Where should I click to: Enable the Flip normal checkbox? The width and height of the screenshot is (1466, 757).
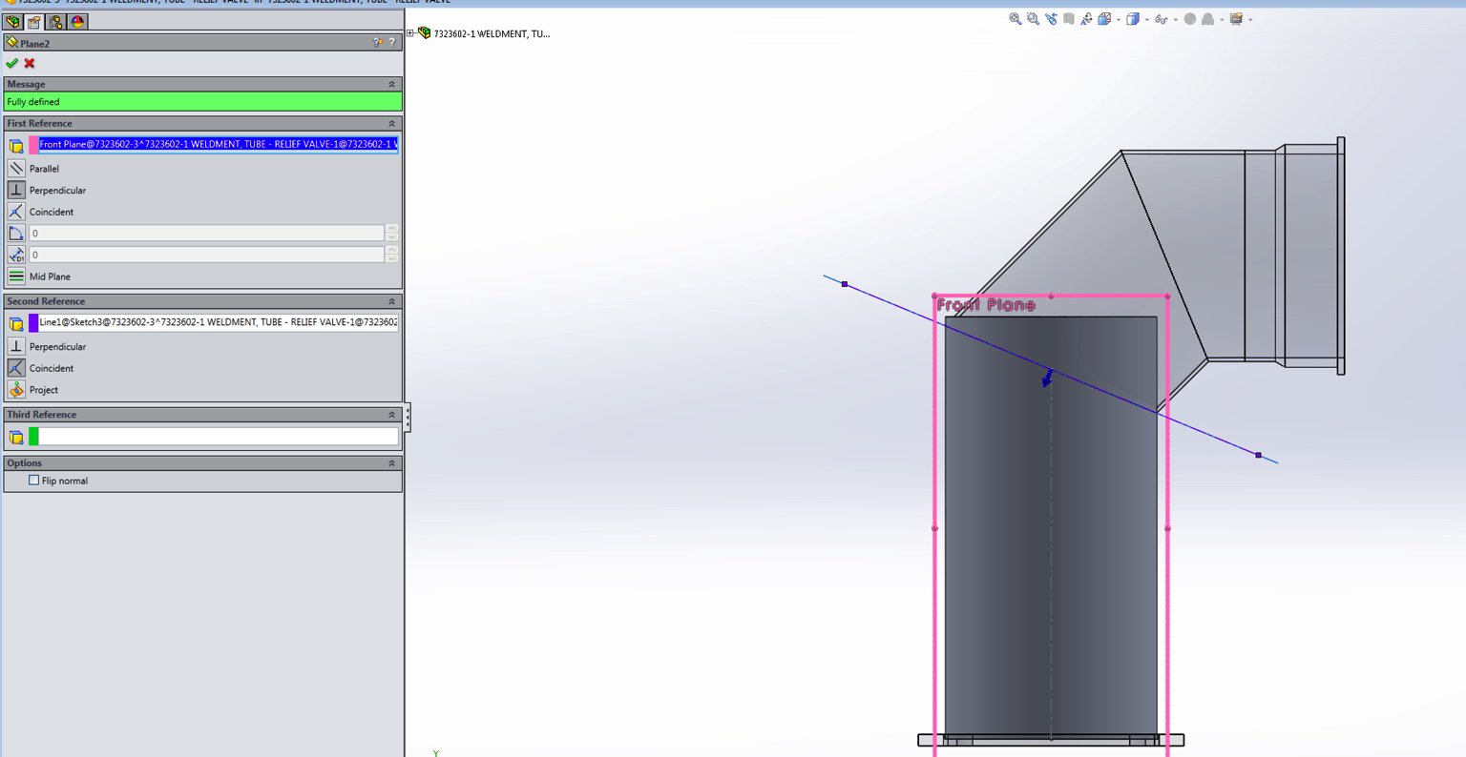(x=34, y=481)
